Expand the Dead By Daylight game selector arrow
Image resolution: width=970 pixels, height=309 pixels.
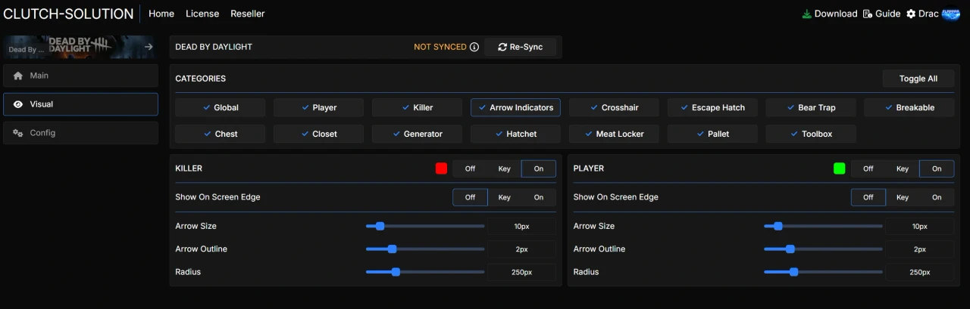pos(149,47)
